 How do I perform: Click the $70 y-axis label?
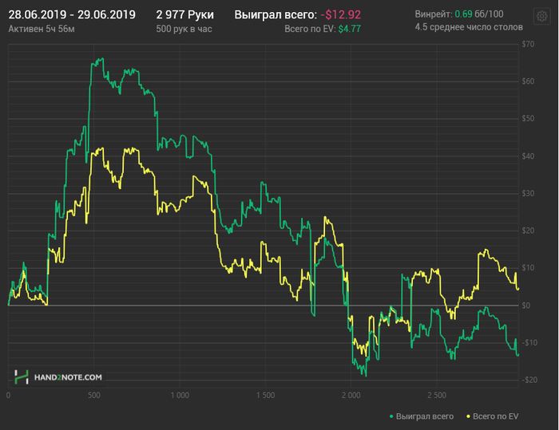tap(527, 44)
